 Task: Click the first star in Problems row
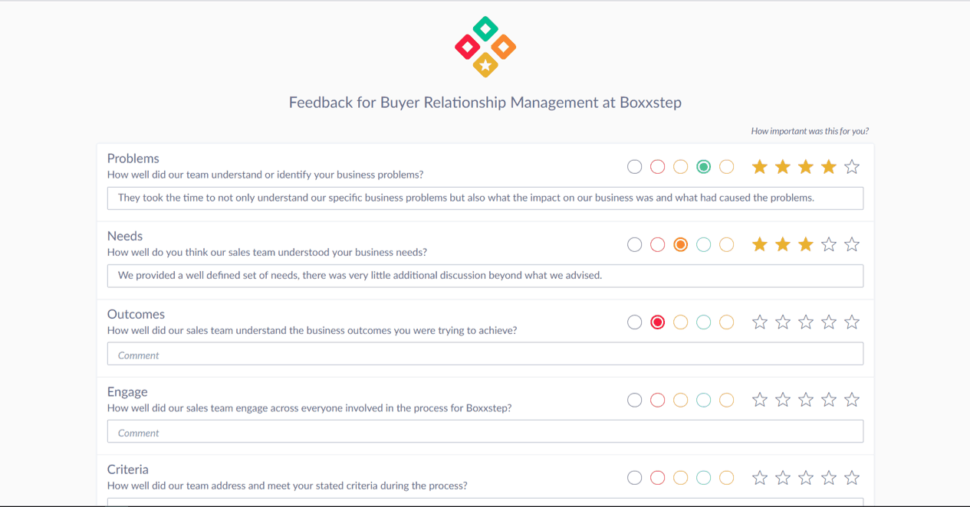(759, 167)
